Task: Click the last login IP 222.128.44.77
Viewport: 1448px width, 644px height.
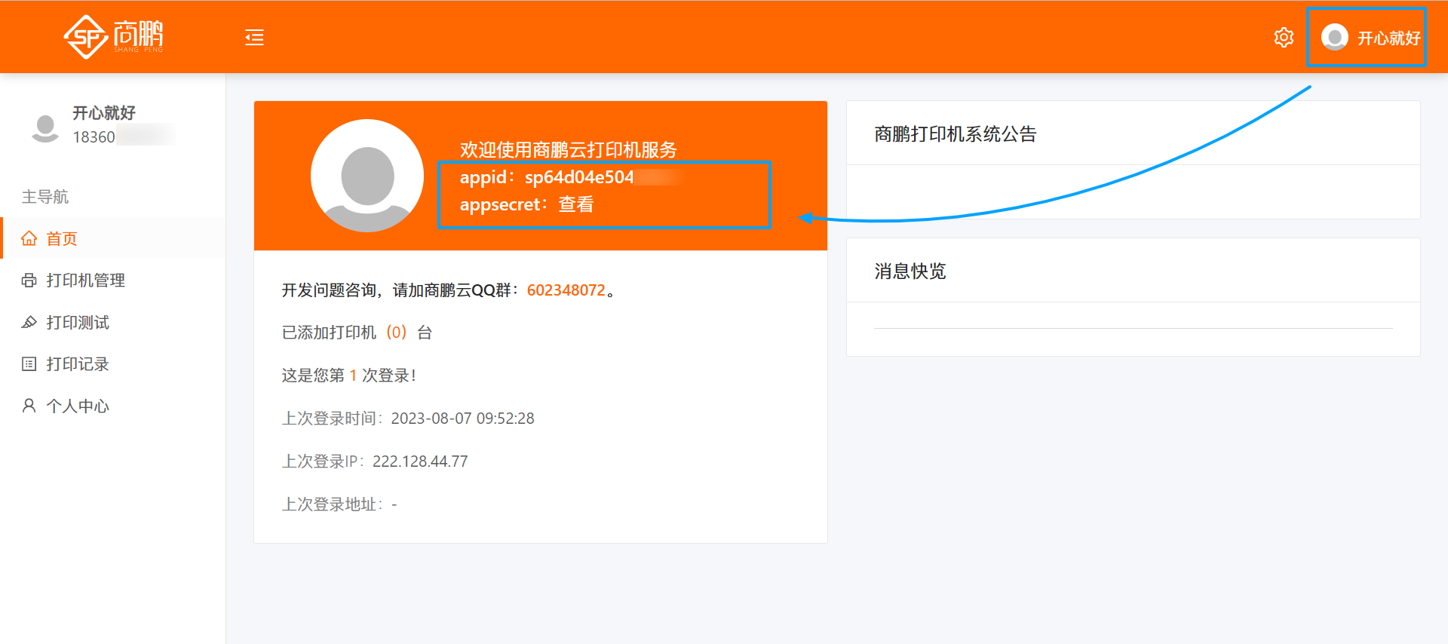Action: coord(420,462)
